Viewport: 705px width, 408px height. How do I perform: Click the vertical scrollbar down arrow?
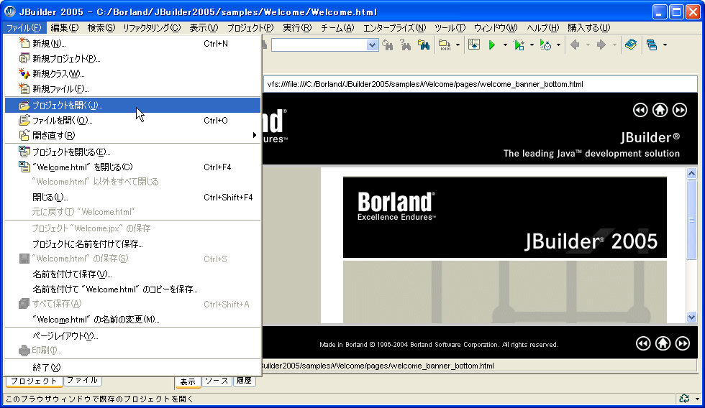pyautogui.click(x=691, y=317)
